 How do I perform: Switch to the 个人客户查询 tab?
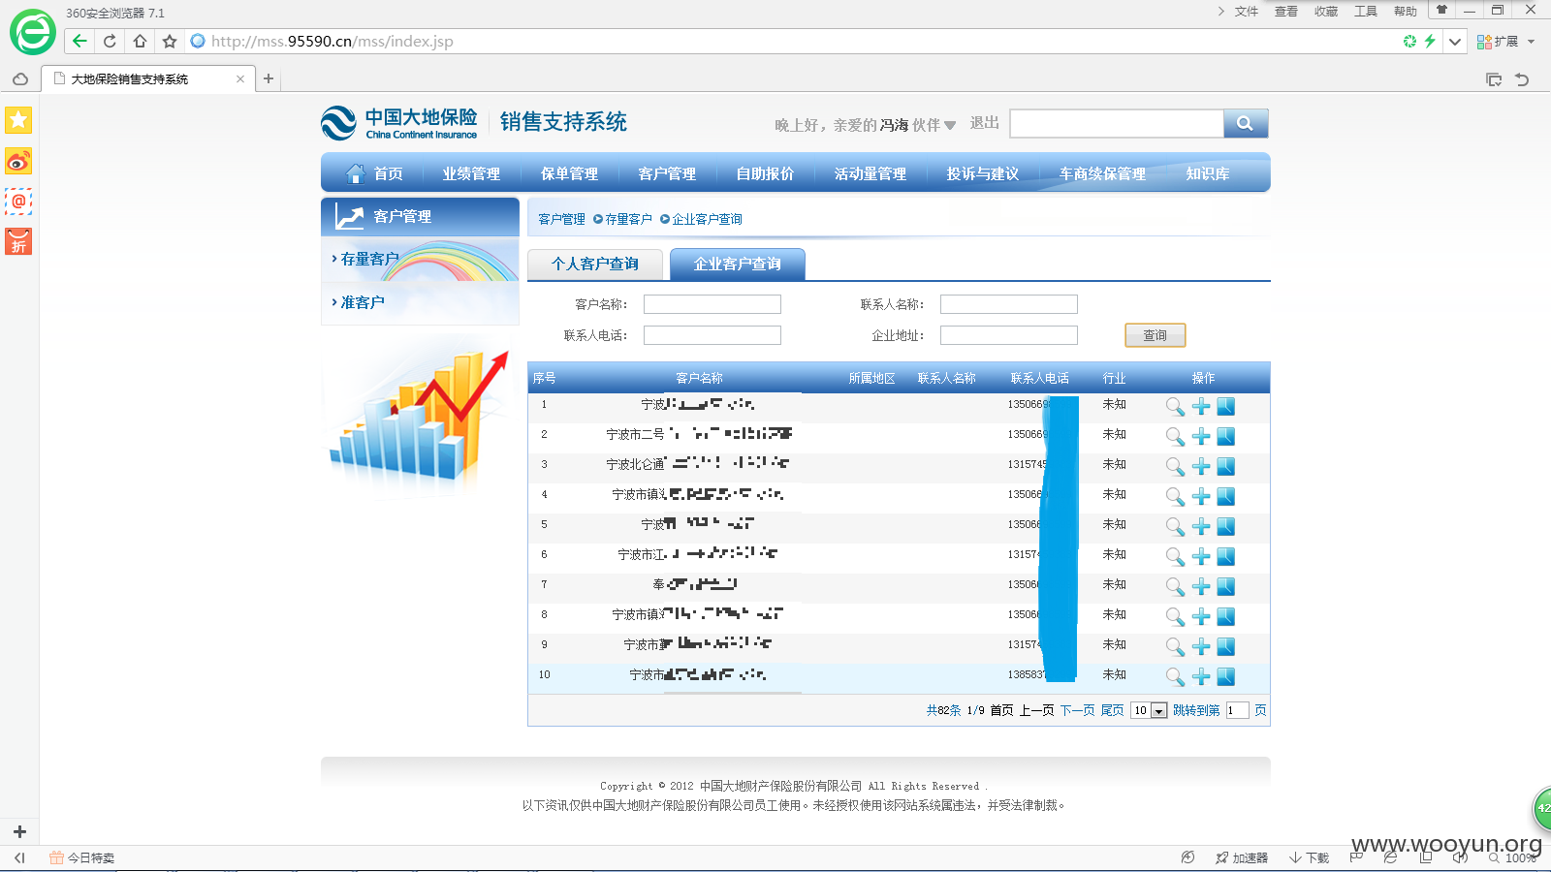pos(595,264)
